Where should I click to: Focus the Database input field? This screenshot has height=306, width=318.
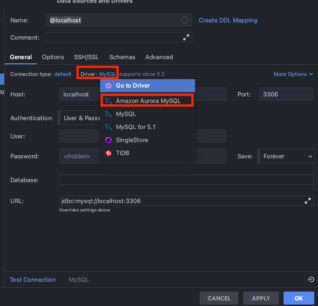[186, 180]
